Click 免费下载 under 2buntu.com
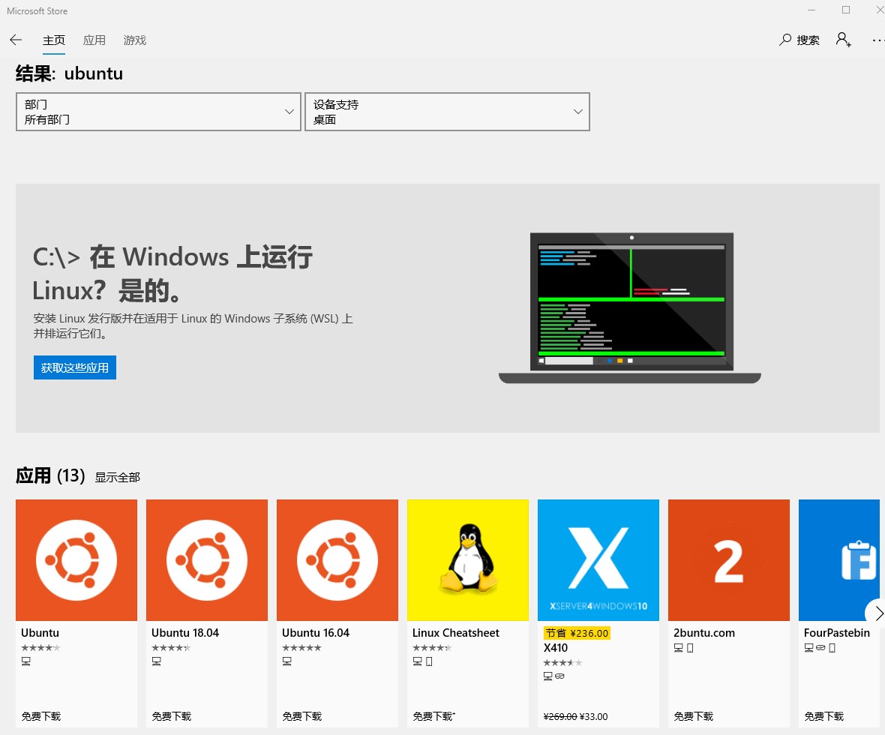Viewport: 885px width, 735px height. 694,716
